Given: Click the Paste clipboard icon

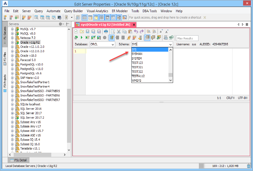Looking at the screenshot, I should tap(130, 32).
